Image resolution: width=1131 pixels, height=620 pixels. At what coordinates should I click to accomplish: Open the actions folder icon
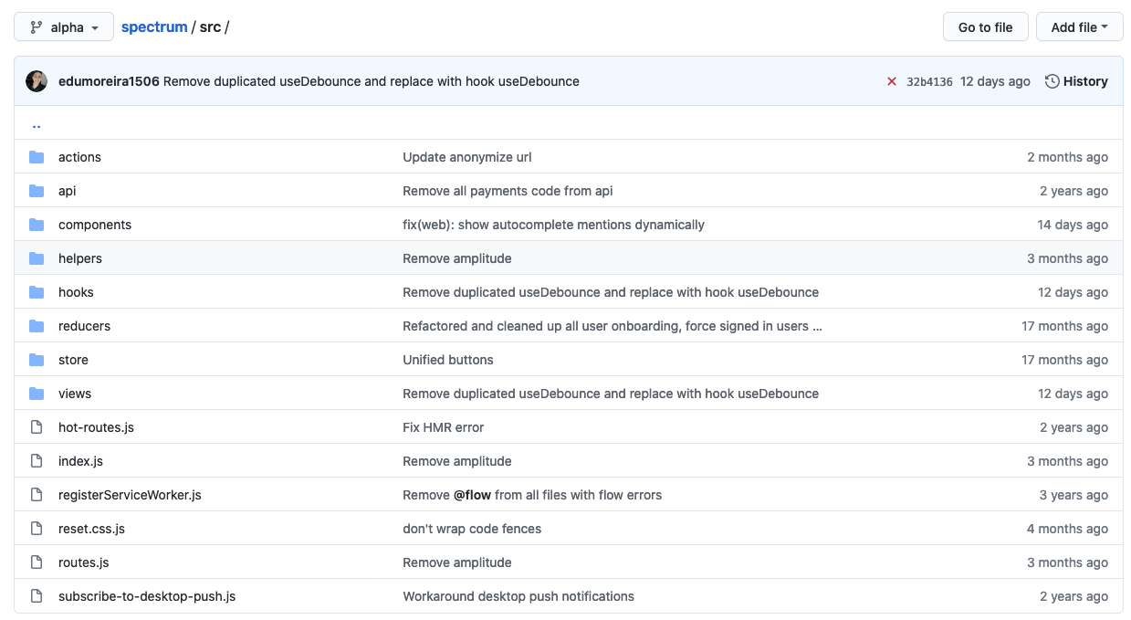pyautogui.click(x=36, y=156)
